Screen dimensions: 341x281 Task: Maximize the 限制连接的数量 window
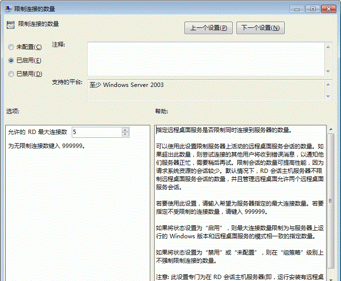[313, 9]
